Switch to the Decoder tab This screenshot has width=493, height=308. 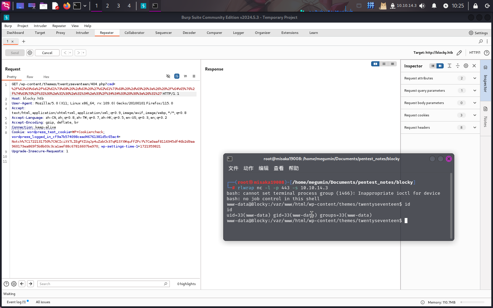(x=189, y=33)
